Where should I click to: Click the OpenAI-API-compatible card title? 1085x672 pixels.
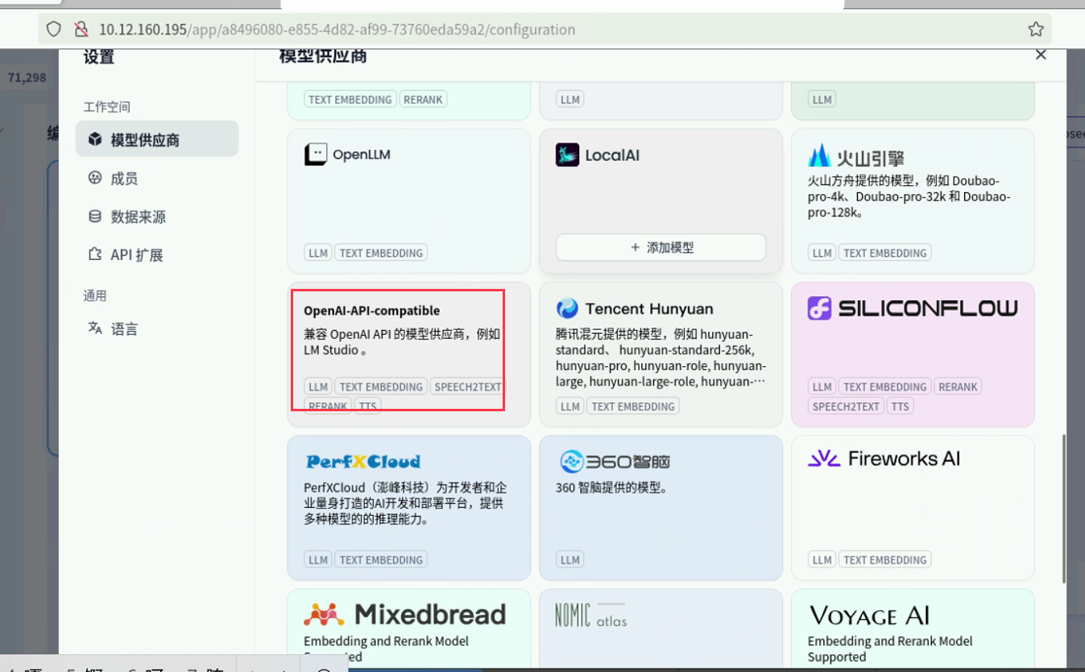click(x=371, y=311)
